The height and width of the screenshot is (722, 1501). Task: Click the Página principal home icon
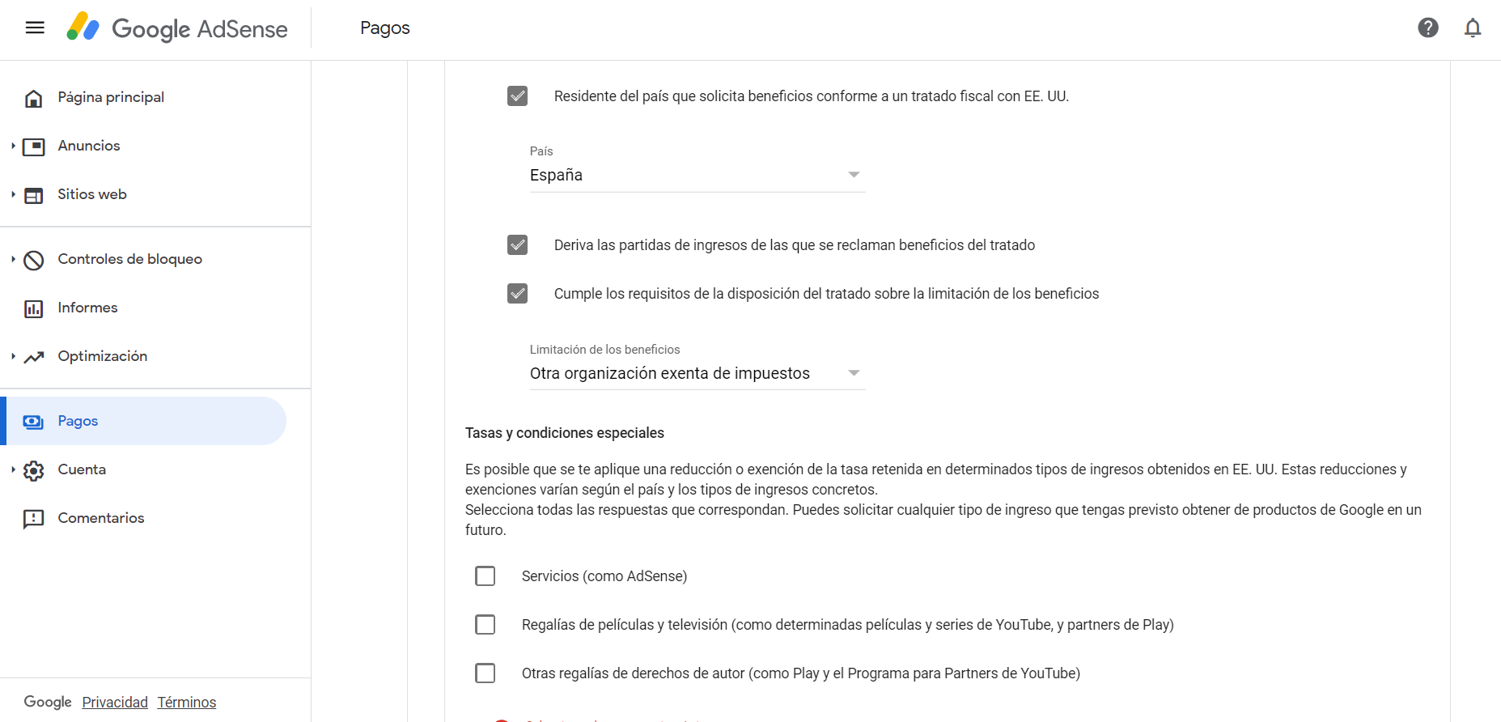(33, 98)
